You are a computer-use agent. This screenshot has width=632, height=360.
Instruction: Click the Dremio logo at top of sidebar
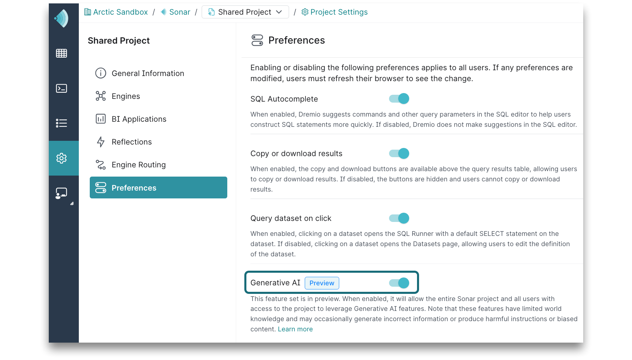61,18
